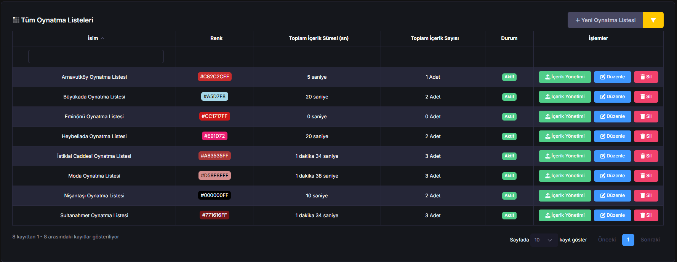Open İçerik Yönetimi for Sultanahmet playlist
The height and width of the screenshot is (262, 677).
565,215
